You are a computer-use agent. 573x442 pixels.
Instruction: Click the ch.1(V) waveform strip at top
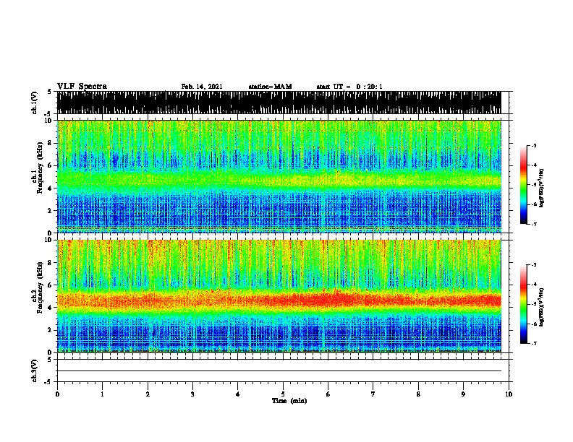(279, 103)
